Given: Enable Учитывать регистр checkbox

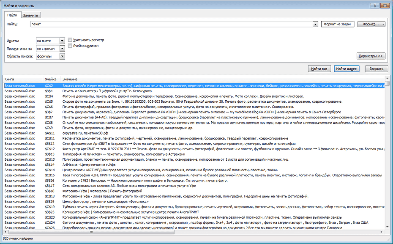Looking at the screenshot, I should pyautogui.click(x=70, y=40).
